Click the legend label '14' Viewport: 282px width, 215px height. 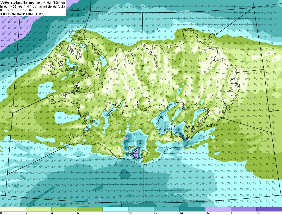coord(181,213)
